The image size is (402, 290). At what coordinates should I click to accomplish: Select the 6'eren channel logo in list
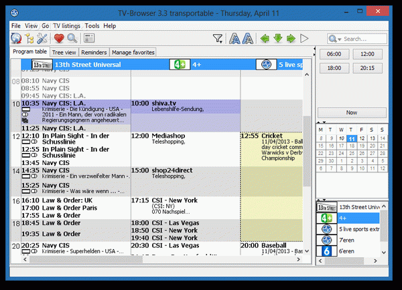[x=327, y=251]
